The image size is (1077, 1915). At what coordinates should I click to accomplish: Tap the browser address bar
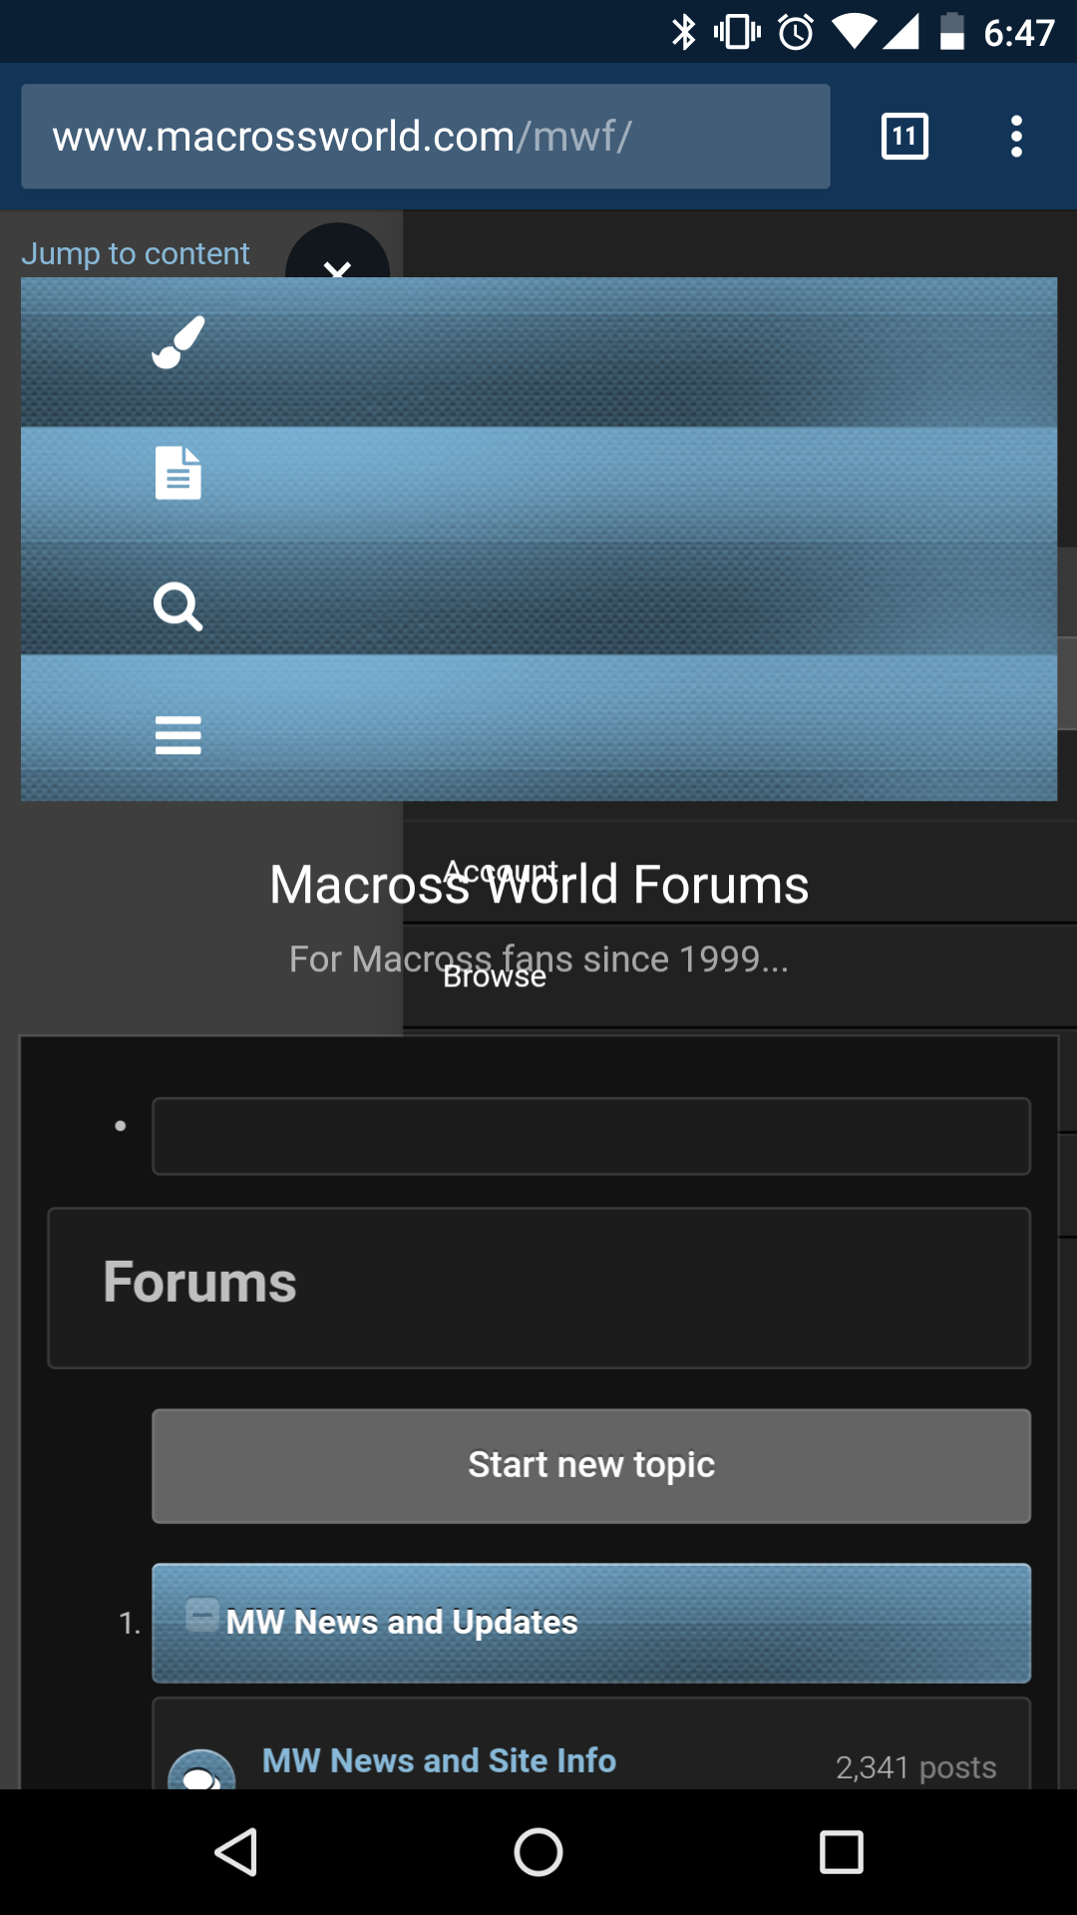(x=426, y=137)
